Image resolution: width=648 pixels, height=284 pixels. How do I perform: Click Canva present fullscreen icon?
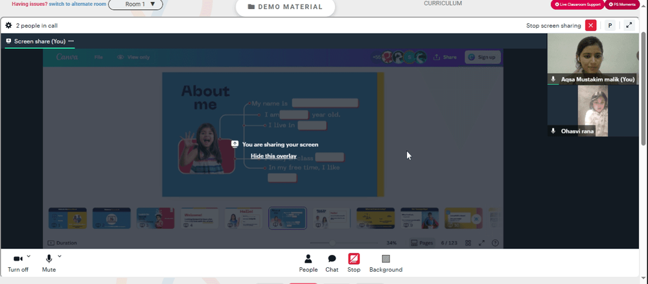(x=482, y=243)
